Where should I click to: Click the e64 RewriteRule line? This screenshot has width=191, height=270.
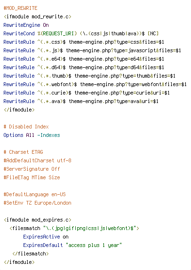[x=84, y=59]
